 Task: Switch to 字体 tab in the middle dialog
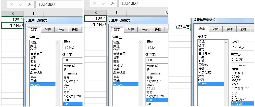click(x=144, y=30)
